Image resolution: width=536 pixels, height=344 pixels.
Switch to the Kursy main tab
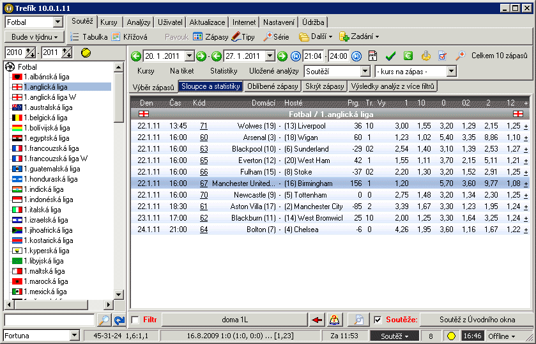pos(109,22)
